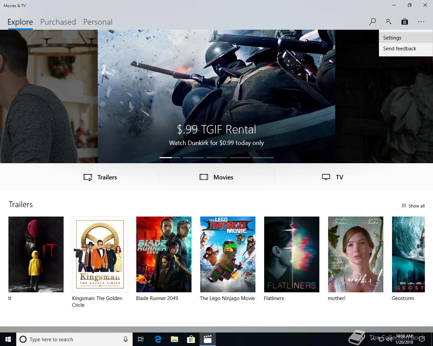
Task: Open Kingsman: The Golden Circle poster
Action: (x=100, y=254)
